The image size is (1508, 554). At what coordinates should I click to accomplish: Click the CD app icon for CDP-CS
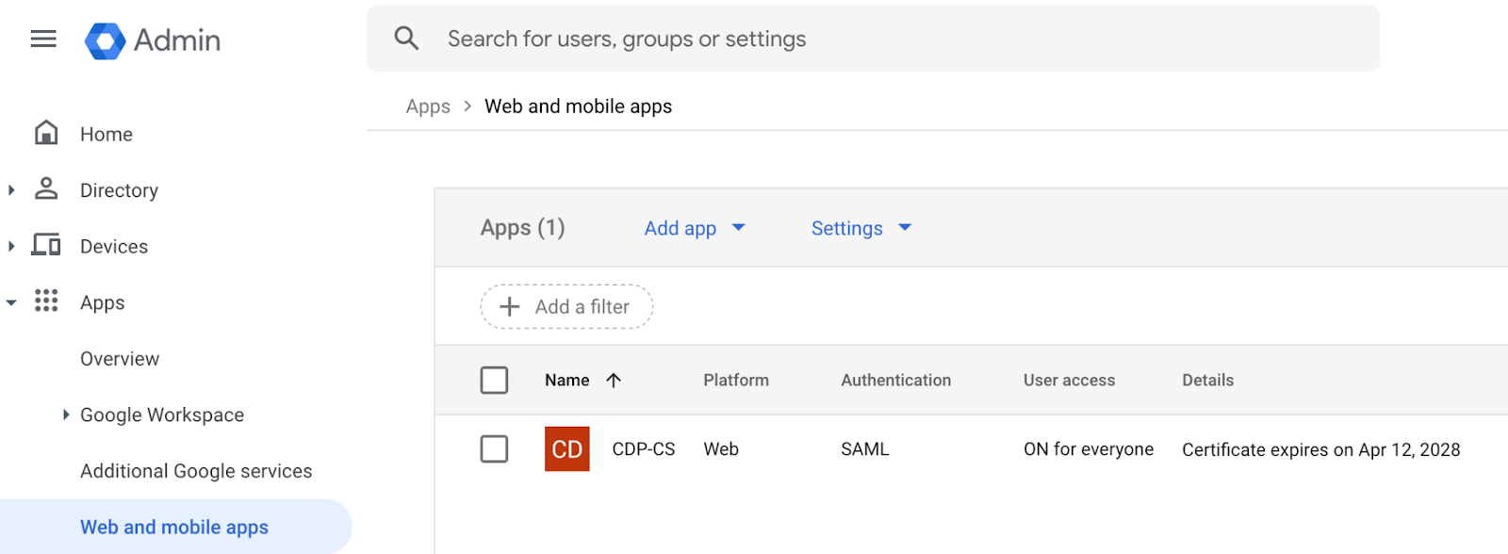click(567, 449)
